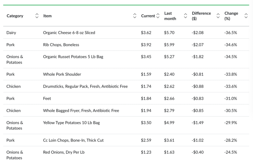Select the Organic Cheese 6-8 oz Sliced row
This screenshot has width=253, height=162.
[69, 32]
